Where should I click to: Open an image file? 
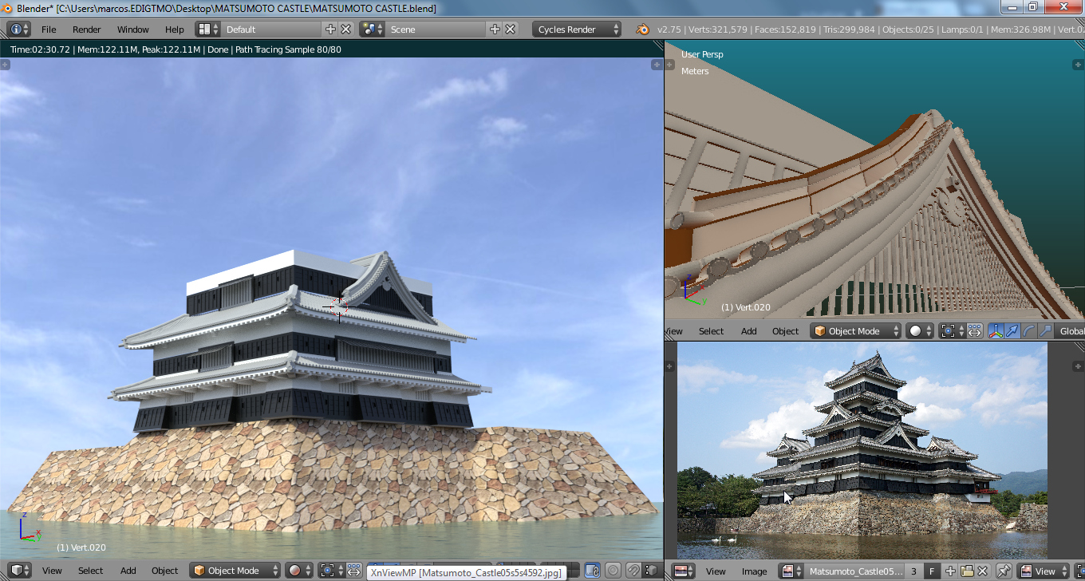[967, 571]
